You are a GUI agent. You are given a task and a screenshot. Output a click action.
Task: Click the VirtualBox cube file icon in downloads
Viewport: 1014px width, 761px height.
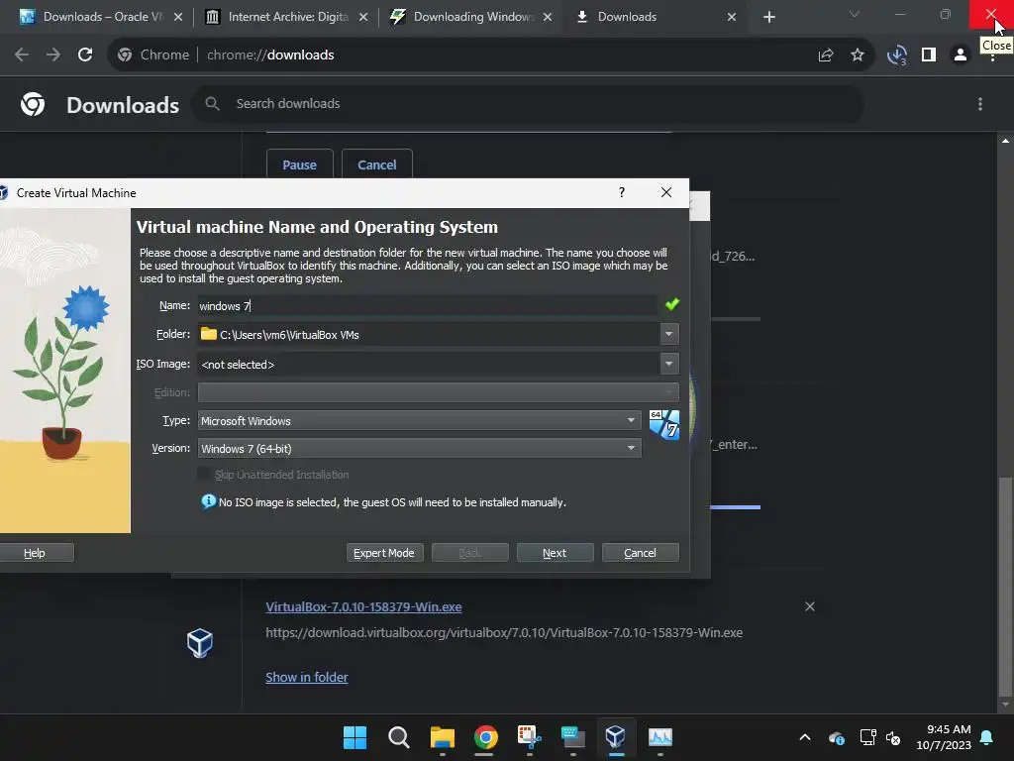coord(200,642)
